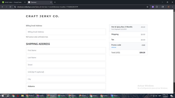175x98 pixels.
Task: Click the Shipping label in order summary
Action: point(115,34)
